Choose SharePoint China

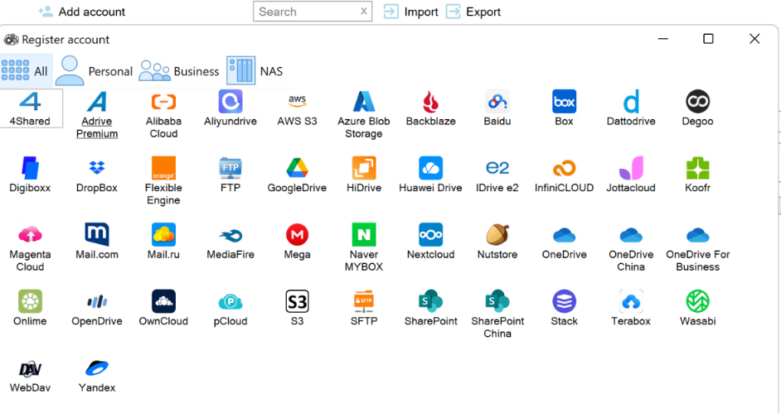(x=497, y=315)
